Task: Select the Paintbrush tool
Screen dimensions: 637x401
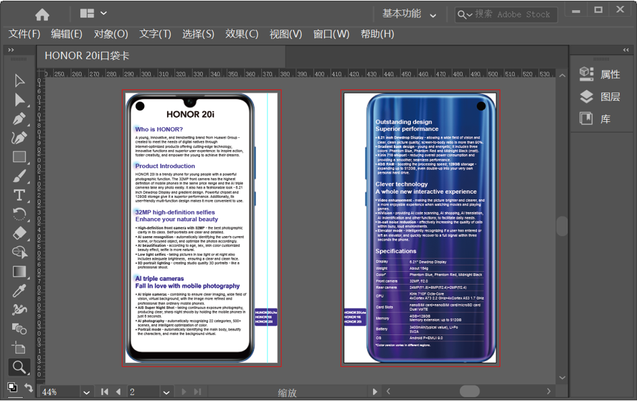Action: (19, 176)
